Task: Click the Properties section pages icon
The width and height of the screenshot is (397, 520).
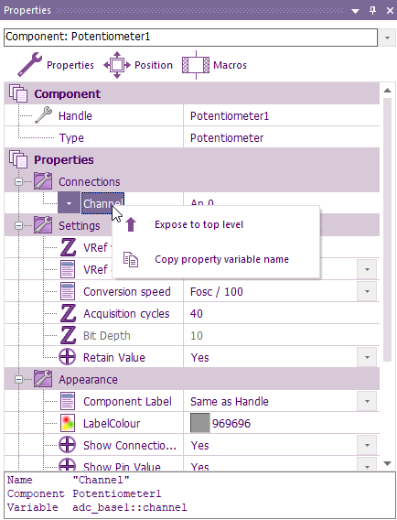Action: (x=18, y=159)
